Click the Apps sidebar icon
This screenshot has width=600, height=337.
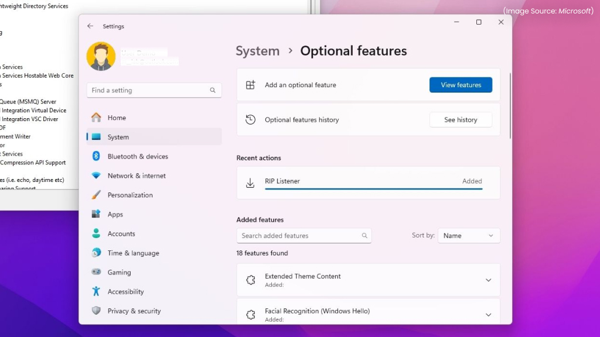click(x=96, y=214)
